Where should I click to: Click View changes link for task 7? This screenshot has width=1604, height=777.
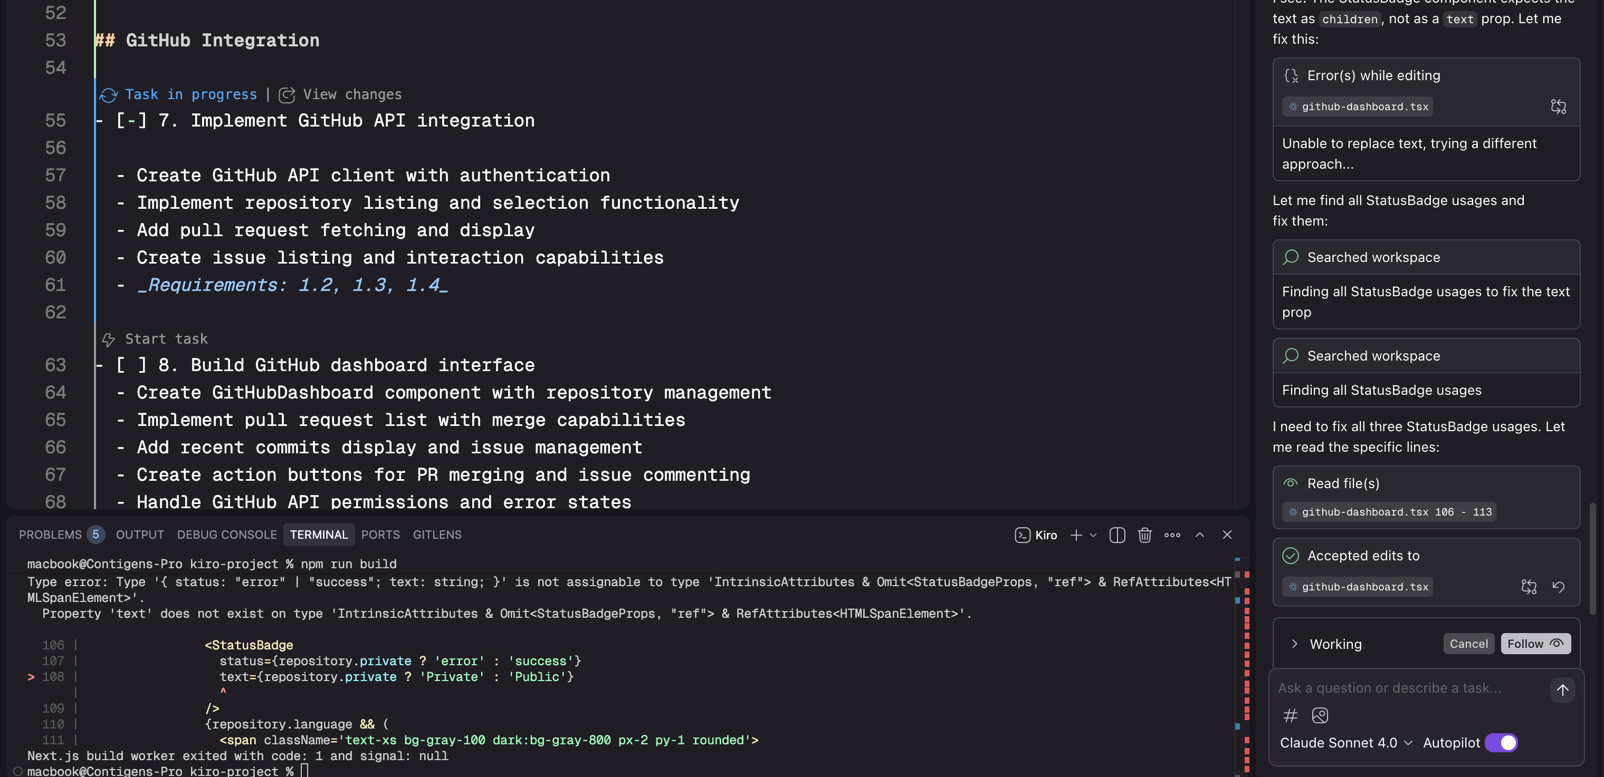[352, 94]
